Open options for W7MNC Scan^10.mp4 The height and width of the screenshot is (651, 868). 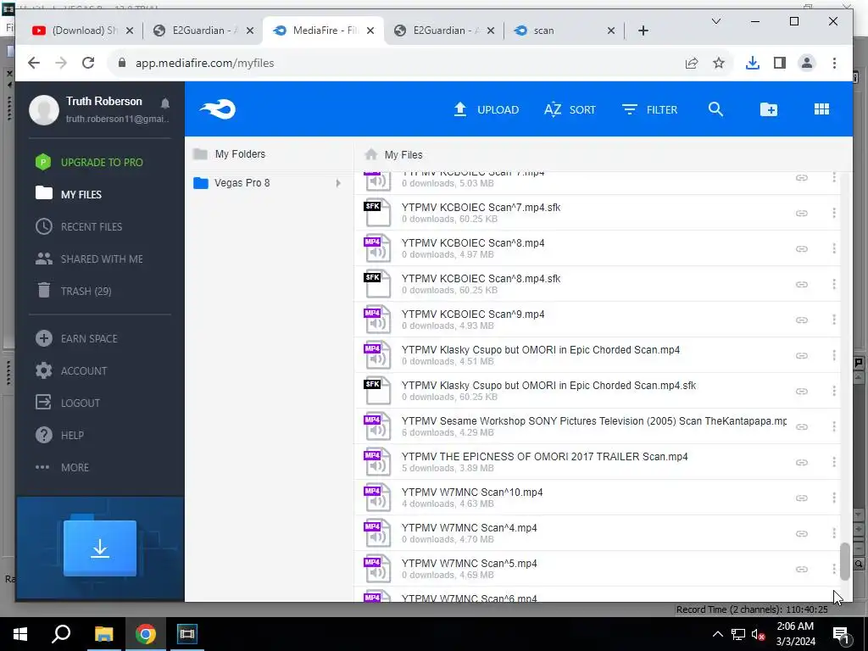[834, 498]
